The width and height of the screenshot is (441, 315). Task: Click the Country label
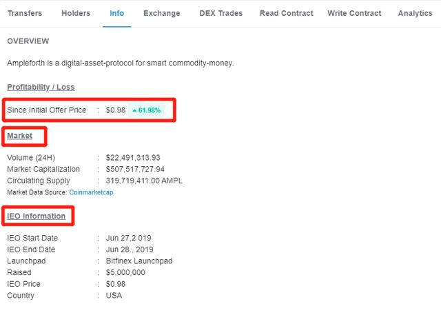[x=21, y=296]
